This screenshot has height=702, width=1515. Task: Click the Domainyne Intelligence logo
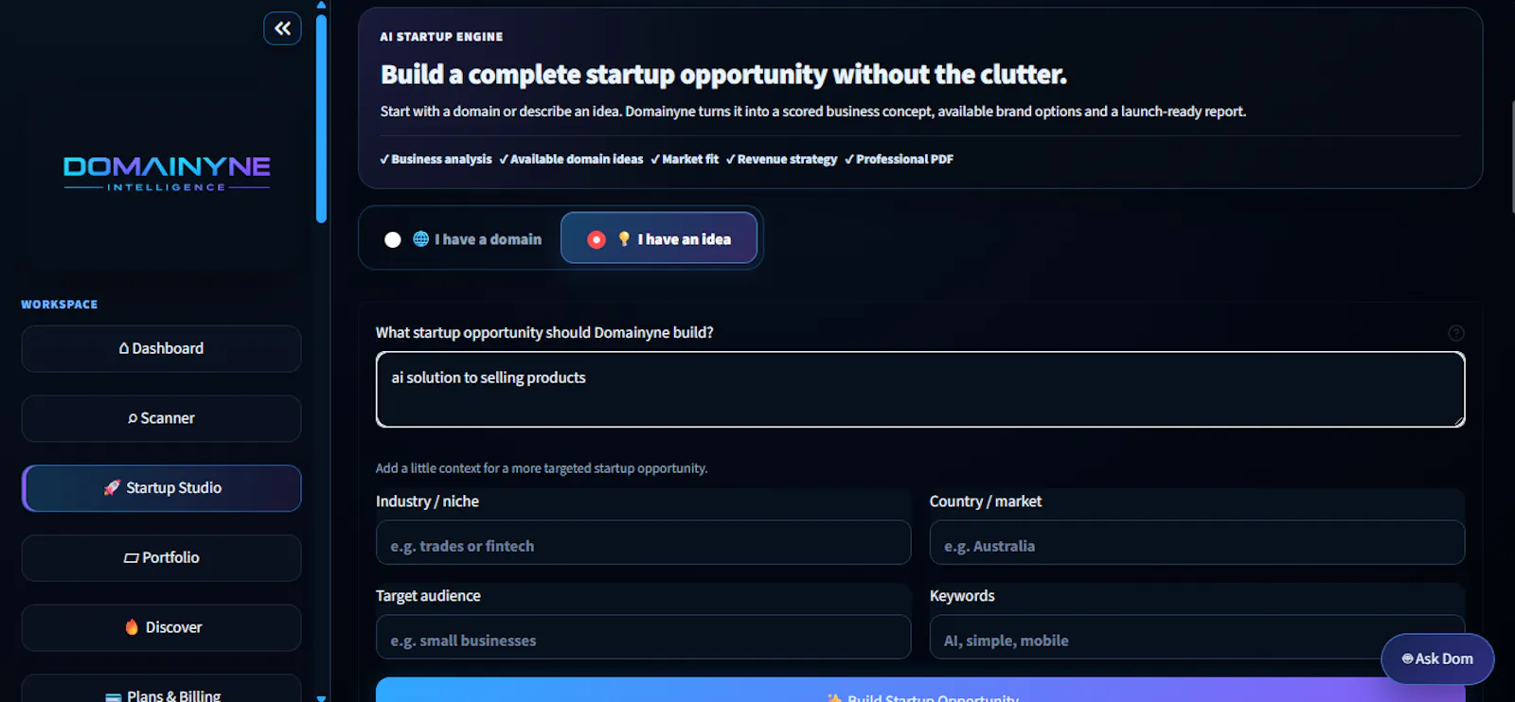click(167, 173)
